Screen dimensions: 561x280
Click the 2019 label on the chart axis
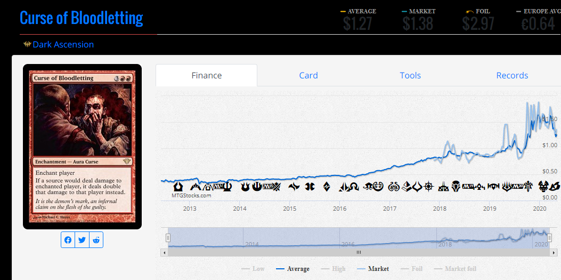[490, 209]
